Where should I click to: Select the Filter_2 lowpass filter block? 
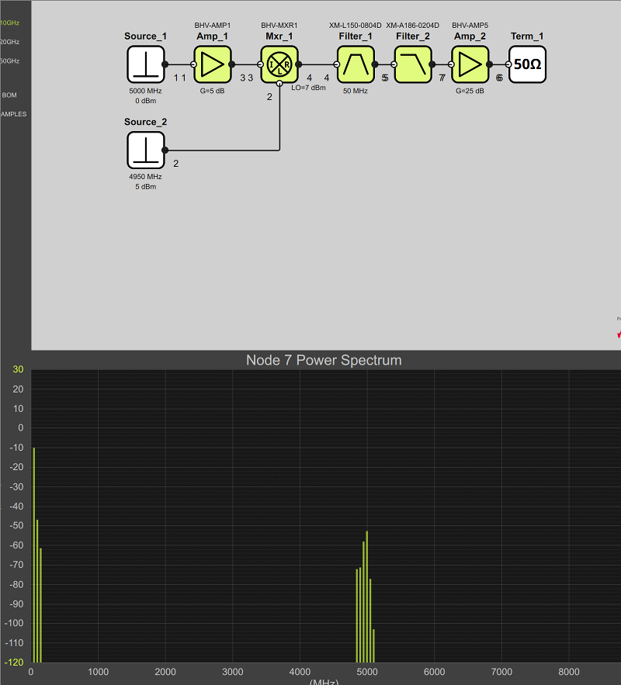[413, 64]
